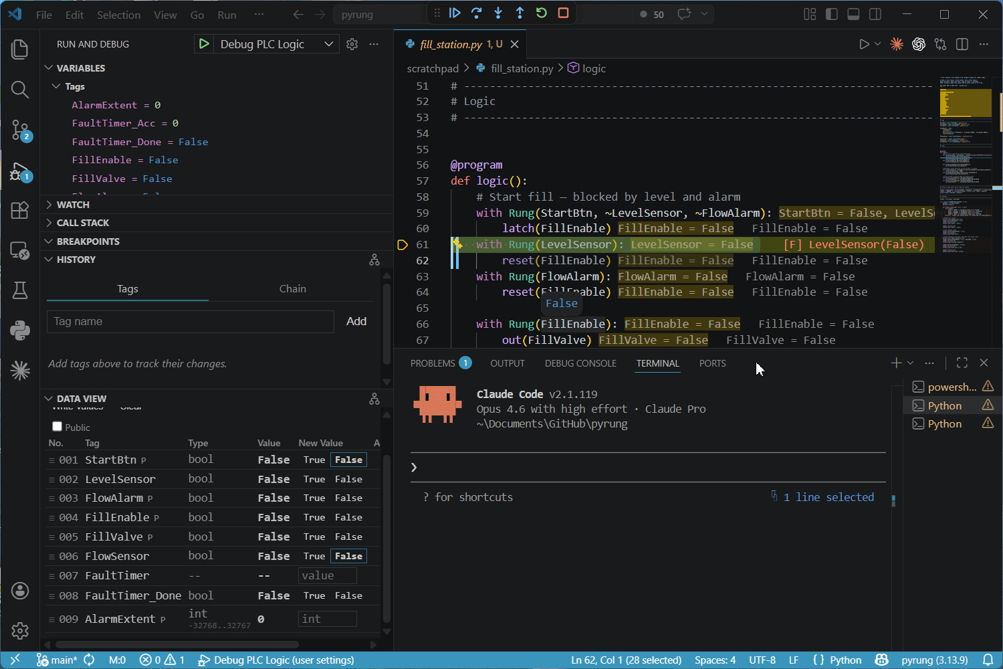
Task: Click the pyrung (3.13.9) interpreter selector
Action: [934, 660]
